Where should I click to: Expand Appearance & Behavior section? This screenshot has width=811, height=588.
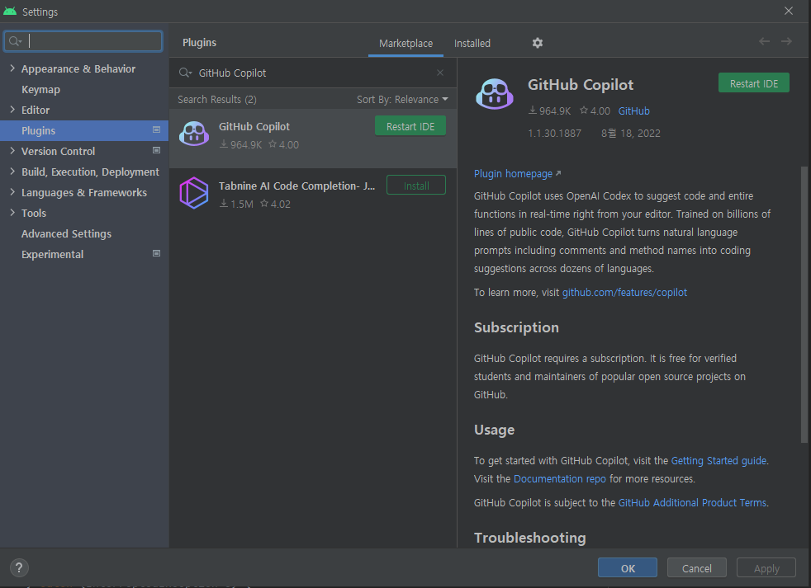click(12, 68)
